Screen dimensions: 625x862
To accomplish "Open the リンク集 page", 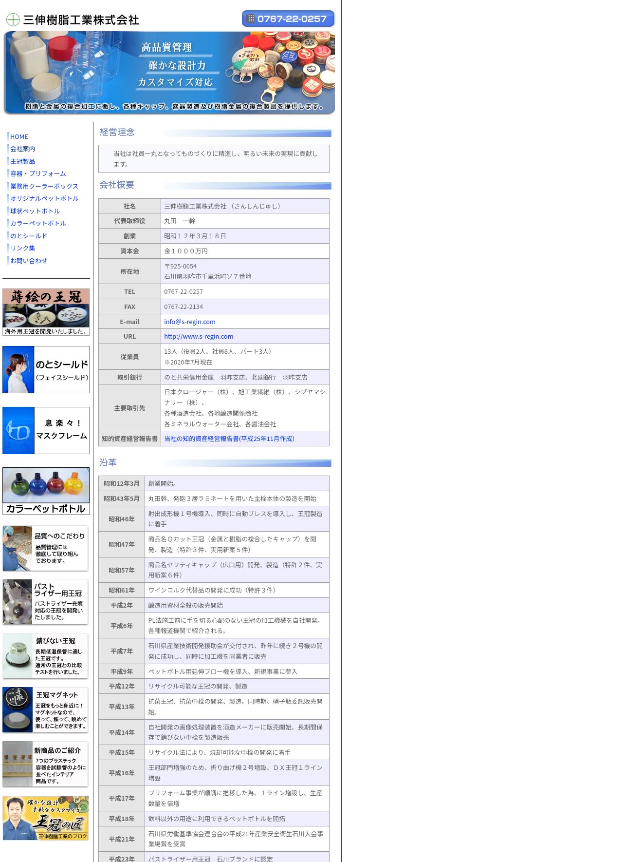I will [22, 248].
